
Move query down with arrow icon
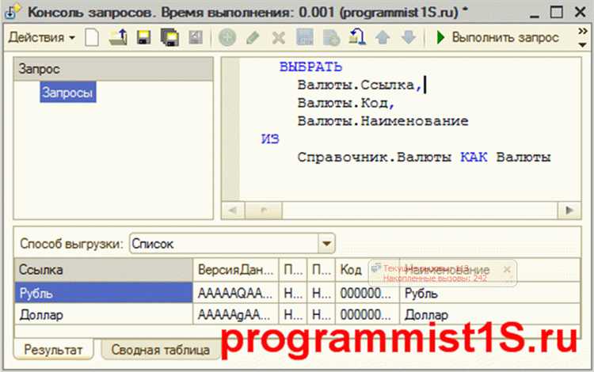[x=409, y=37]
